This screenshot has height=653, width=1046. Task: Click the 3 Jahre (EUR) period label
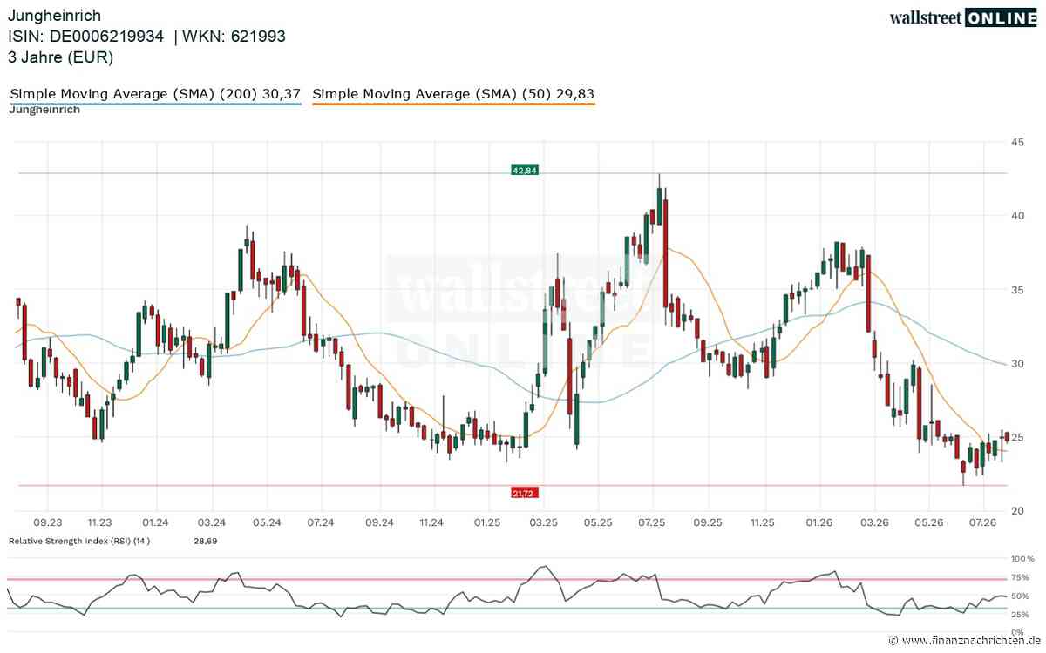[x=61, y=57]
